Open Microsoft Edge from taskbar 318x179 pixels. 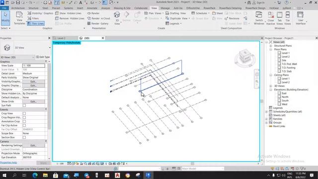pyautogui.click(x=35, y=175)
